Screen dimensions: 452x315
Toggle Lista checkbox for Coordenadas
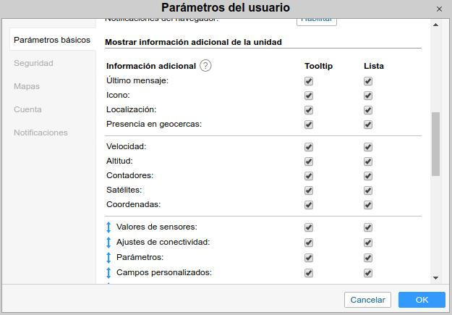[368, 205]
